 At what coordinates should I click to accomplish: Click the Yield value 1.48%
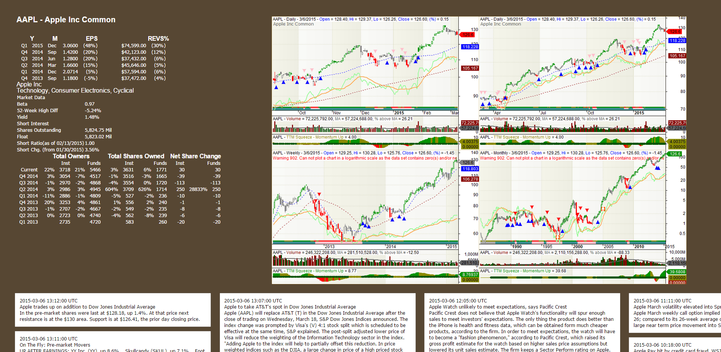(92, 117)
